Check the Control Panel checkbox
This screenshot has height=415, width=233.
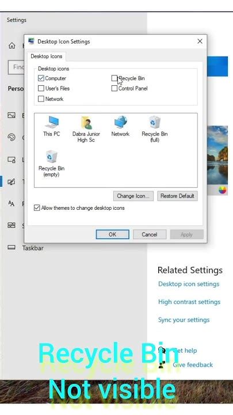(114, 88)
